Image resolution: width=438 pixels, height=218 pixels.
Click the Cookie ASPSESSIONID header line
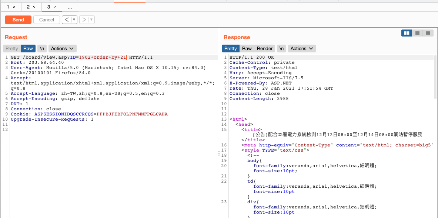[89, 114]
